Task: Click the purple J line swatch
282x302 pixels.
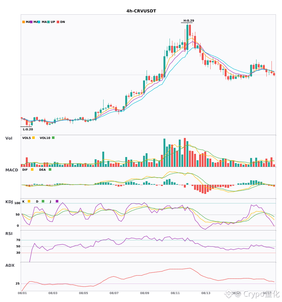Action: click(57, 201)
